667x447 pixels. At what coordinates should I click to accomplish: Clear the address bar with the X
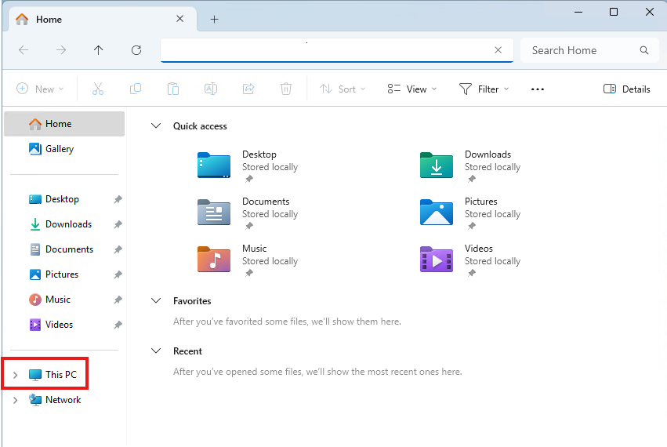click(x=498, y=50)
